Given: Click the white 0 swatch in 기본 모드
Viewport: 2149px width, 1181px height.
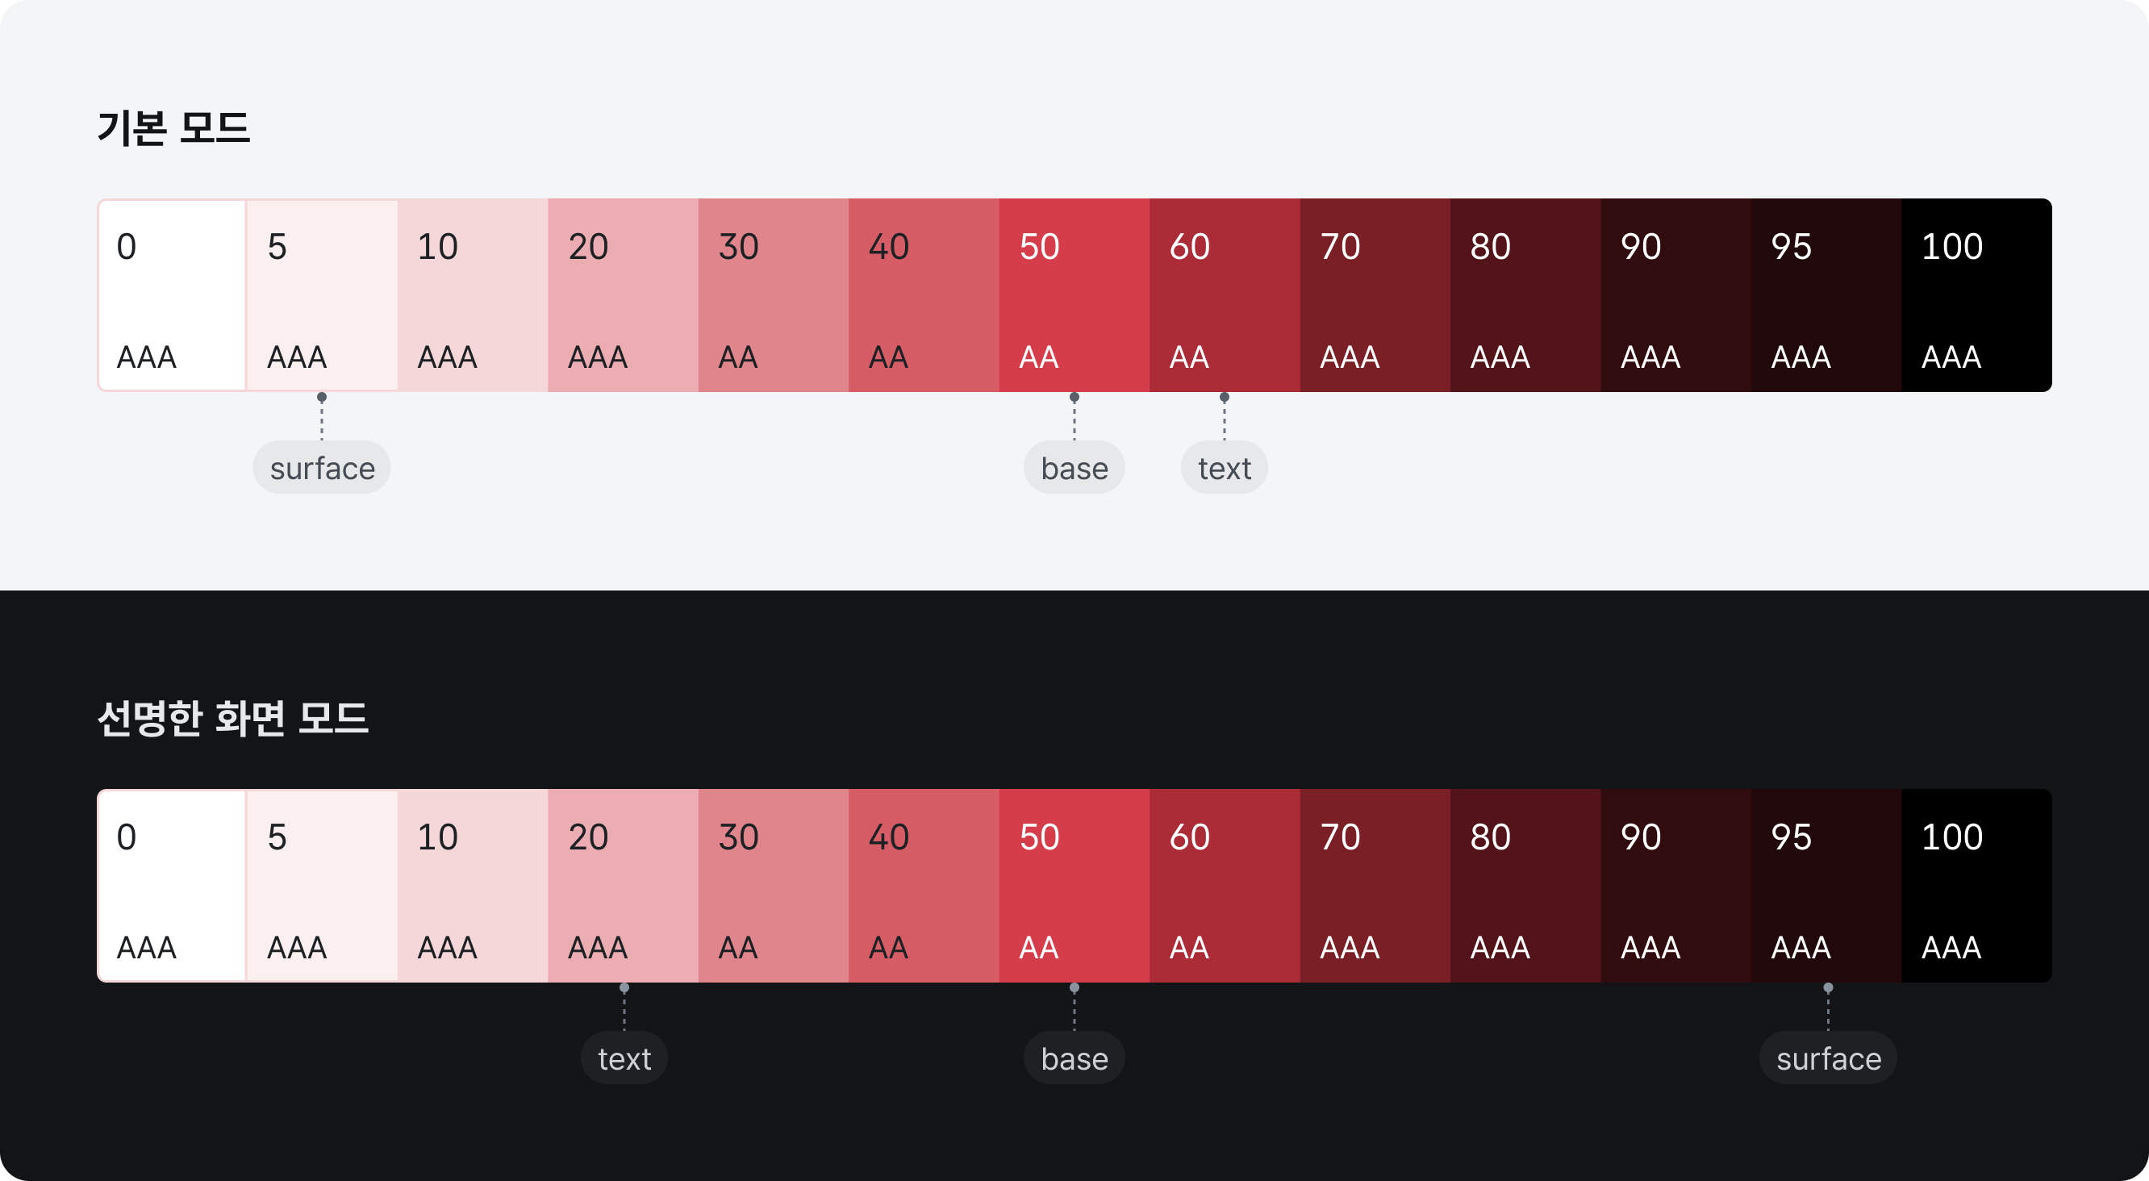Looking at the screenshot, I should tap(172, 295).
